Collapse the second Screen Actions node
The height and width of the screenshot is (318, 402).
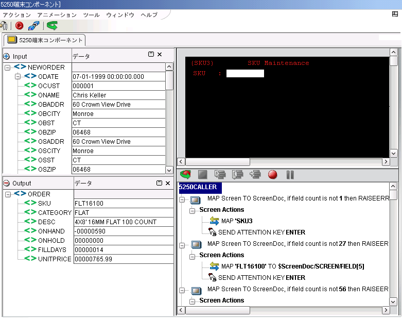tap(193, 256)
